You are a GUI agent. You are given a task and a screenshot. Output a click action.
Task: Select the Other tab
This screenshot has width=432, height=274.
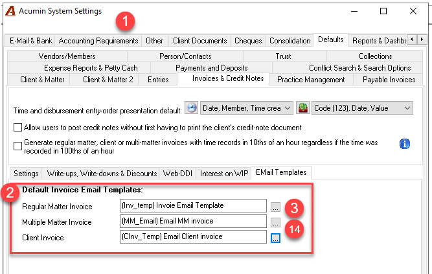(x=154, y=41)
